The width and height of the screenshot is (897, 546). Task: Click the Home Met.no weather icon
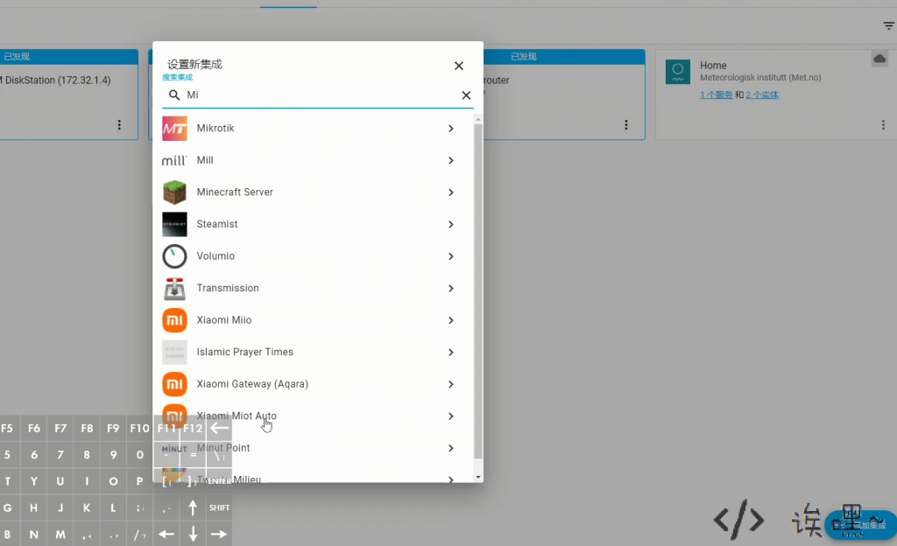click(x=678, y=72)
